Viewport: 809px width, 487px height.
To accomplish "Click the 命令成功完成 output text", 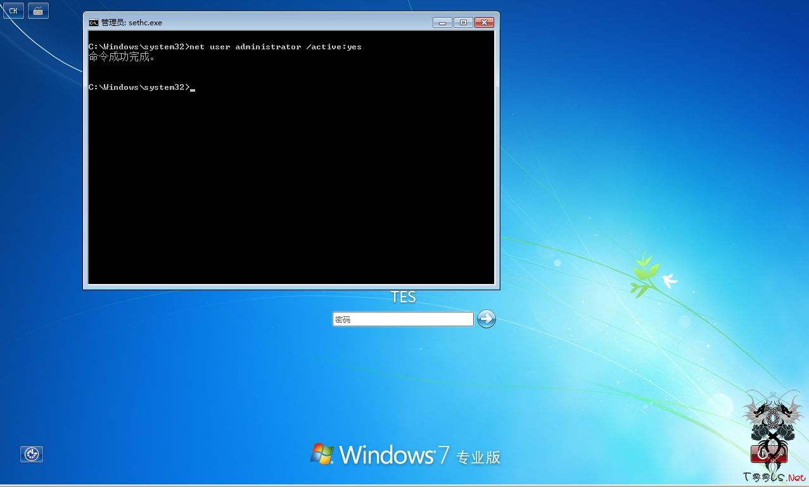I will pos(122,57).
